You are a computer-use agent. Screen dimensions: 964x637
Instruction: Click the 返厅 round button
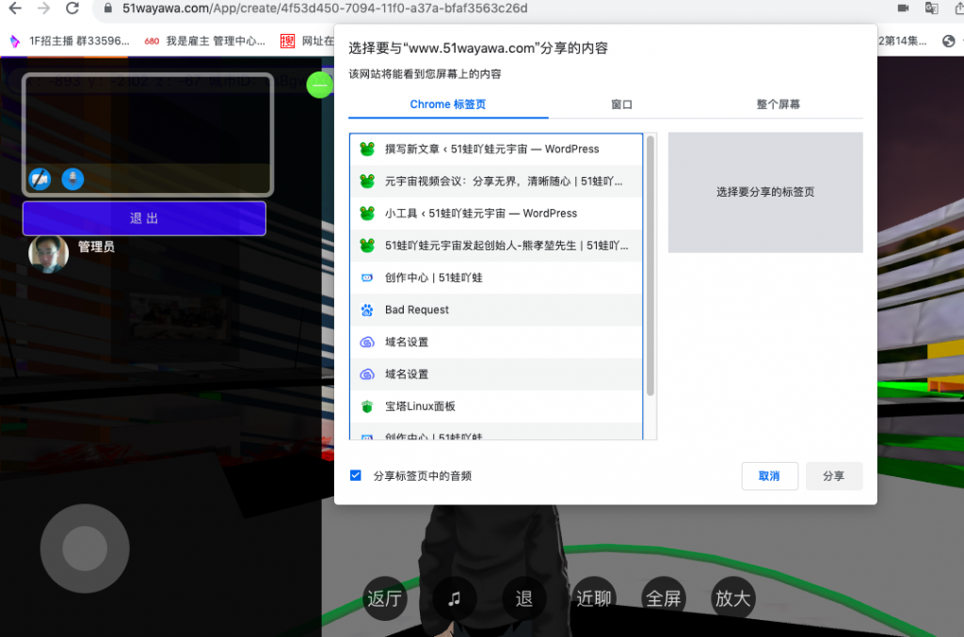(x=384, y=598)
